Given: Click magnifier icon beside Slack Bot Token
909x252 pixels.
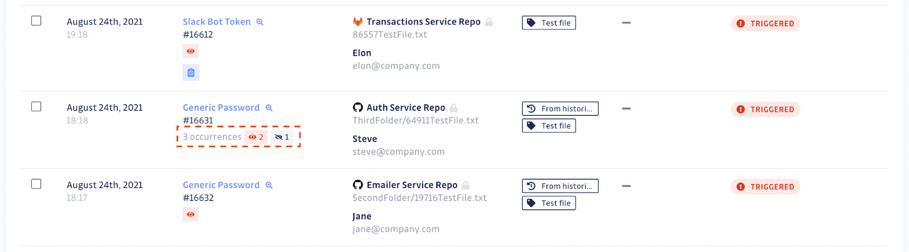Looking at the screenshot, I should [260, 22].
